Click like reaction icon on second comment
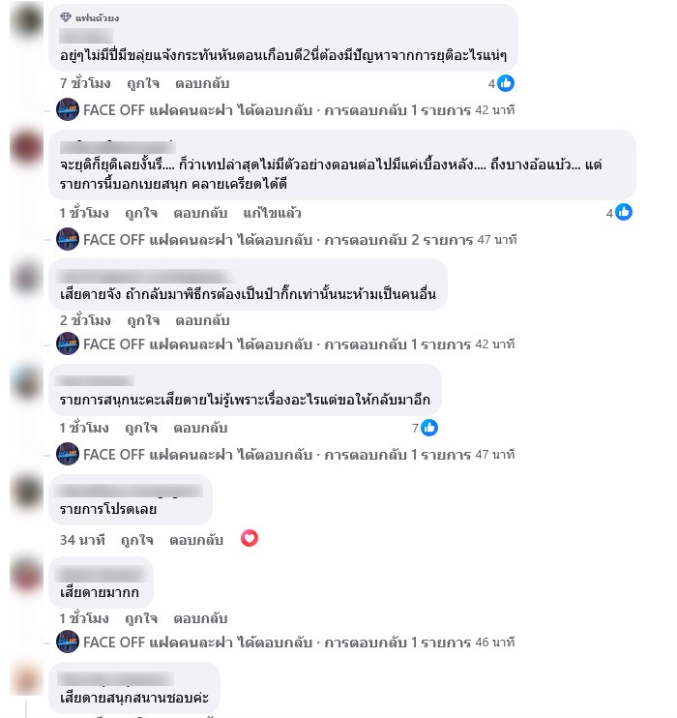 pos(624,213)
